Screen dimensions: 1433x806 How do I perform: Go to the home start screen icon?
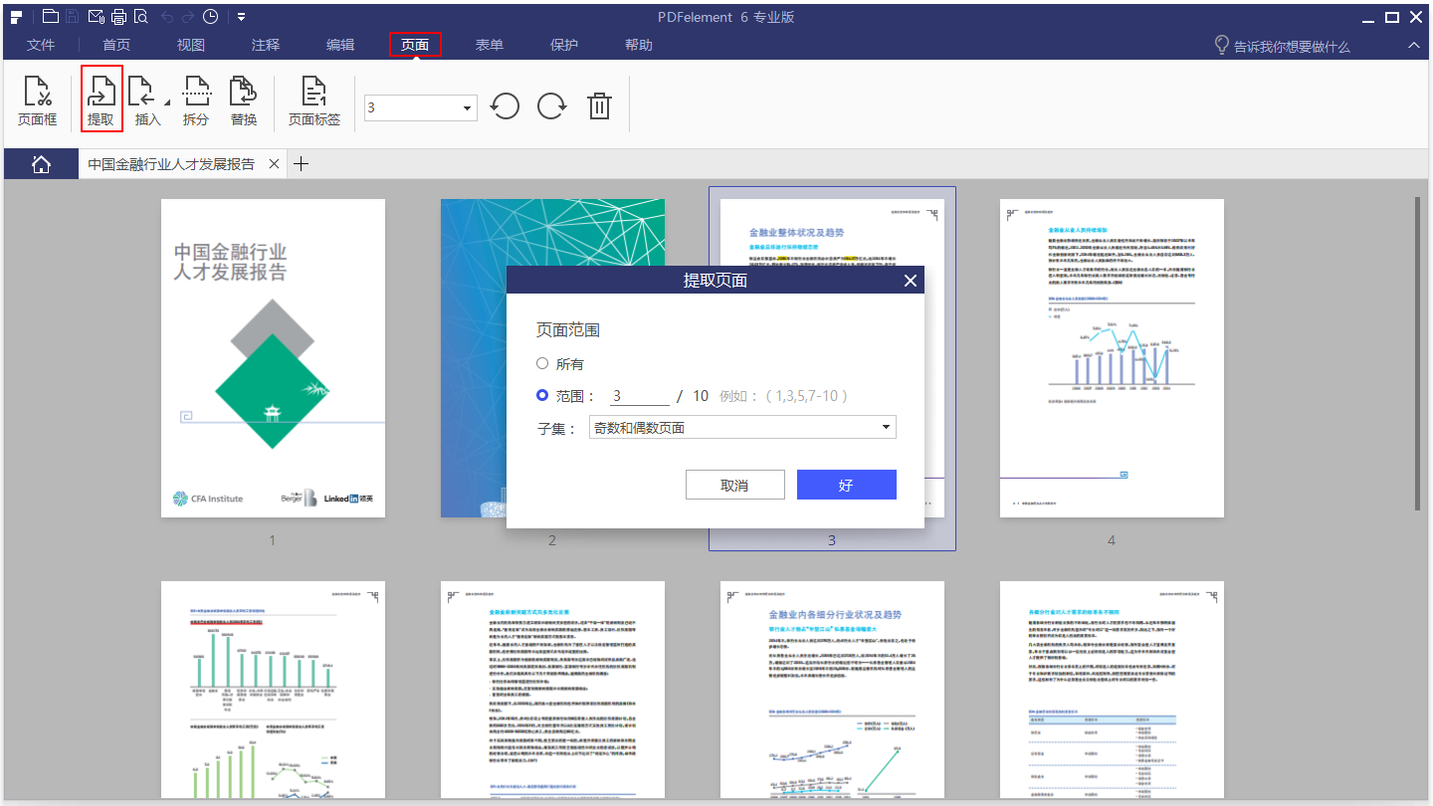42,165
